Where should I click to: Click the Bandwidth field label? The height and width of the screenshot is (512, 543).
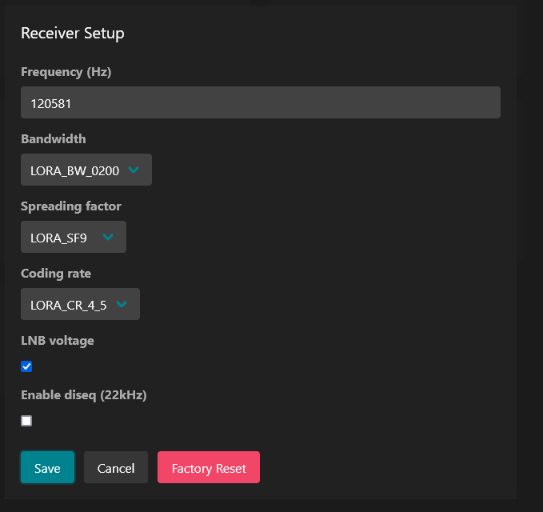pyautogui.click(x=54, y=139)
